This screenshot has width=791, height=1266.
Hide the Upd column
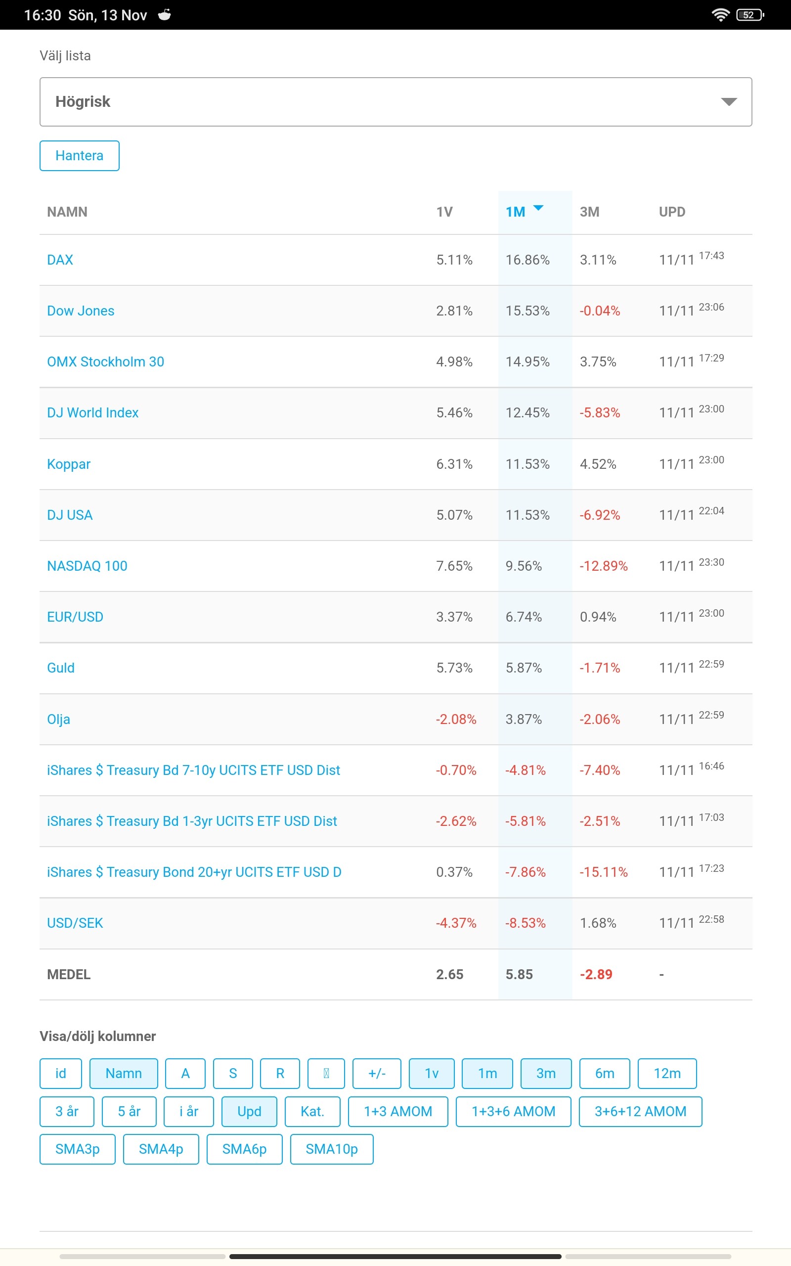[x=249, y=1111]
